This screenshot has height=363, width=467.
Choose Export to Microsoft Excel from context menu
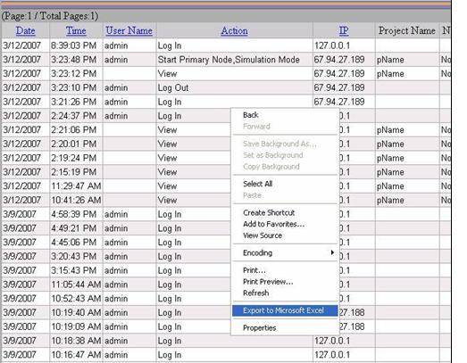[285, 310]
